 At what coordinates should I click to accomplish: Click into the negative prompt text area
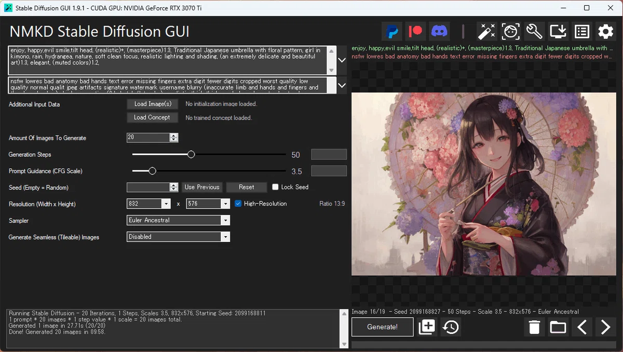(168, 85)
